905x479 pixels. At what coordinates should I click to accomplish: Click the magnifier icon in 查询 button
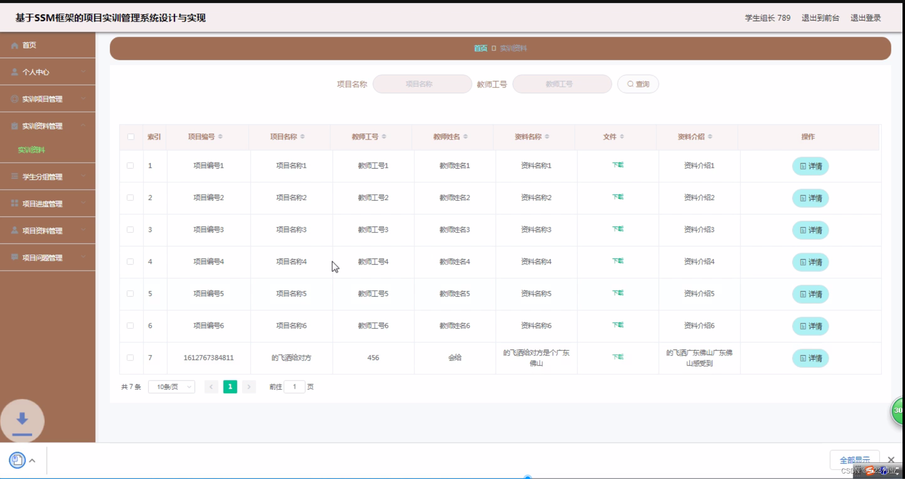click(630, 84)
